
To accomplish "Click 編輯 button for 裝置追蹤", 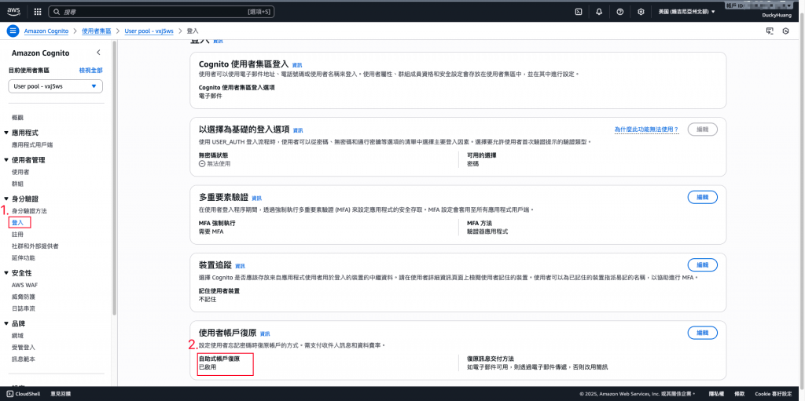I will (x=702, y=264).
